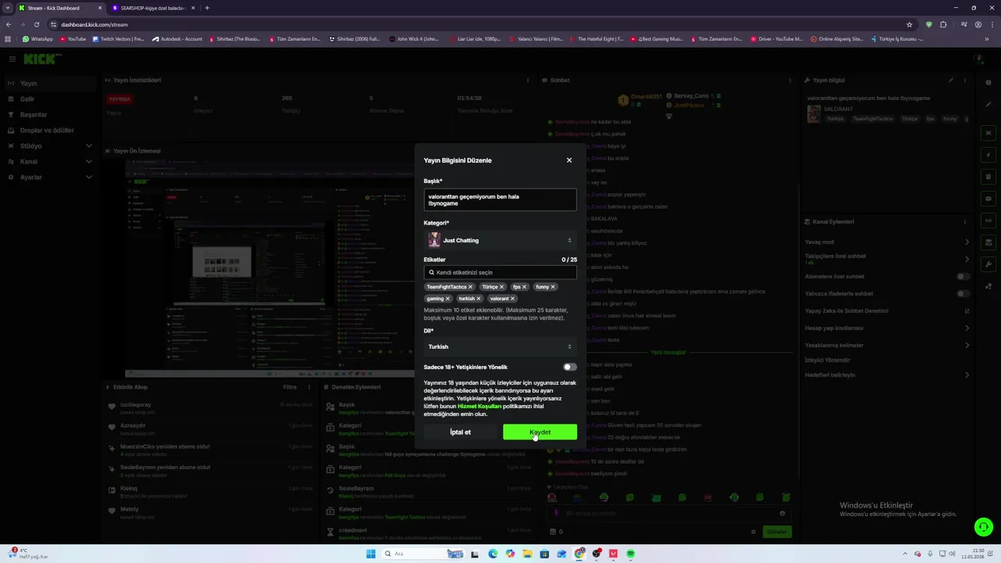Open the green help chat bubble
This screenshot has width=1001, height=563.
983,527
